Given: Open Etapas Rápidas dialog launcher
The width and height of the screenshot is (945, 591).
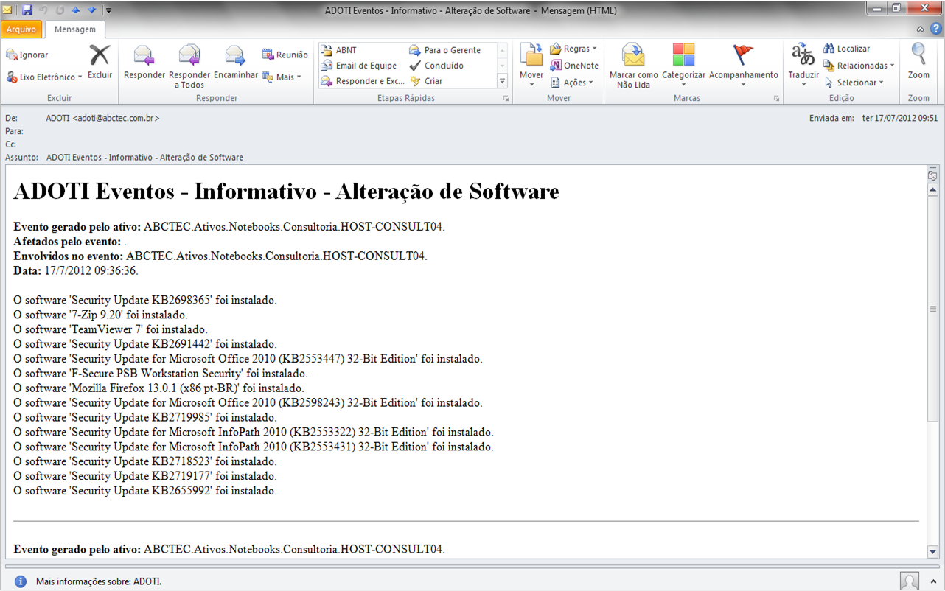Looking at the screenshot, I should 506,98.
